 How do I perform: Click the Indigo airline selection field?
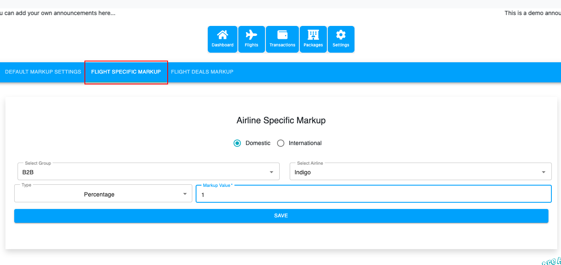(414, 172)
